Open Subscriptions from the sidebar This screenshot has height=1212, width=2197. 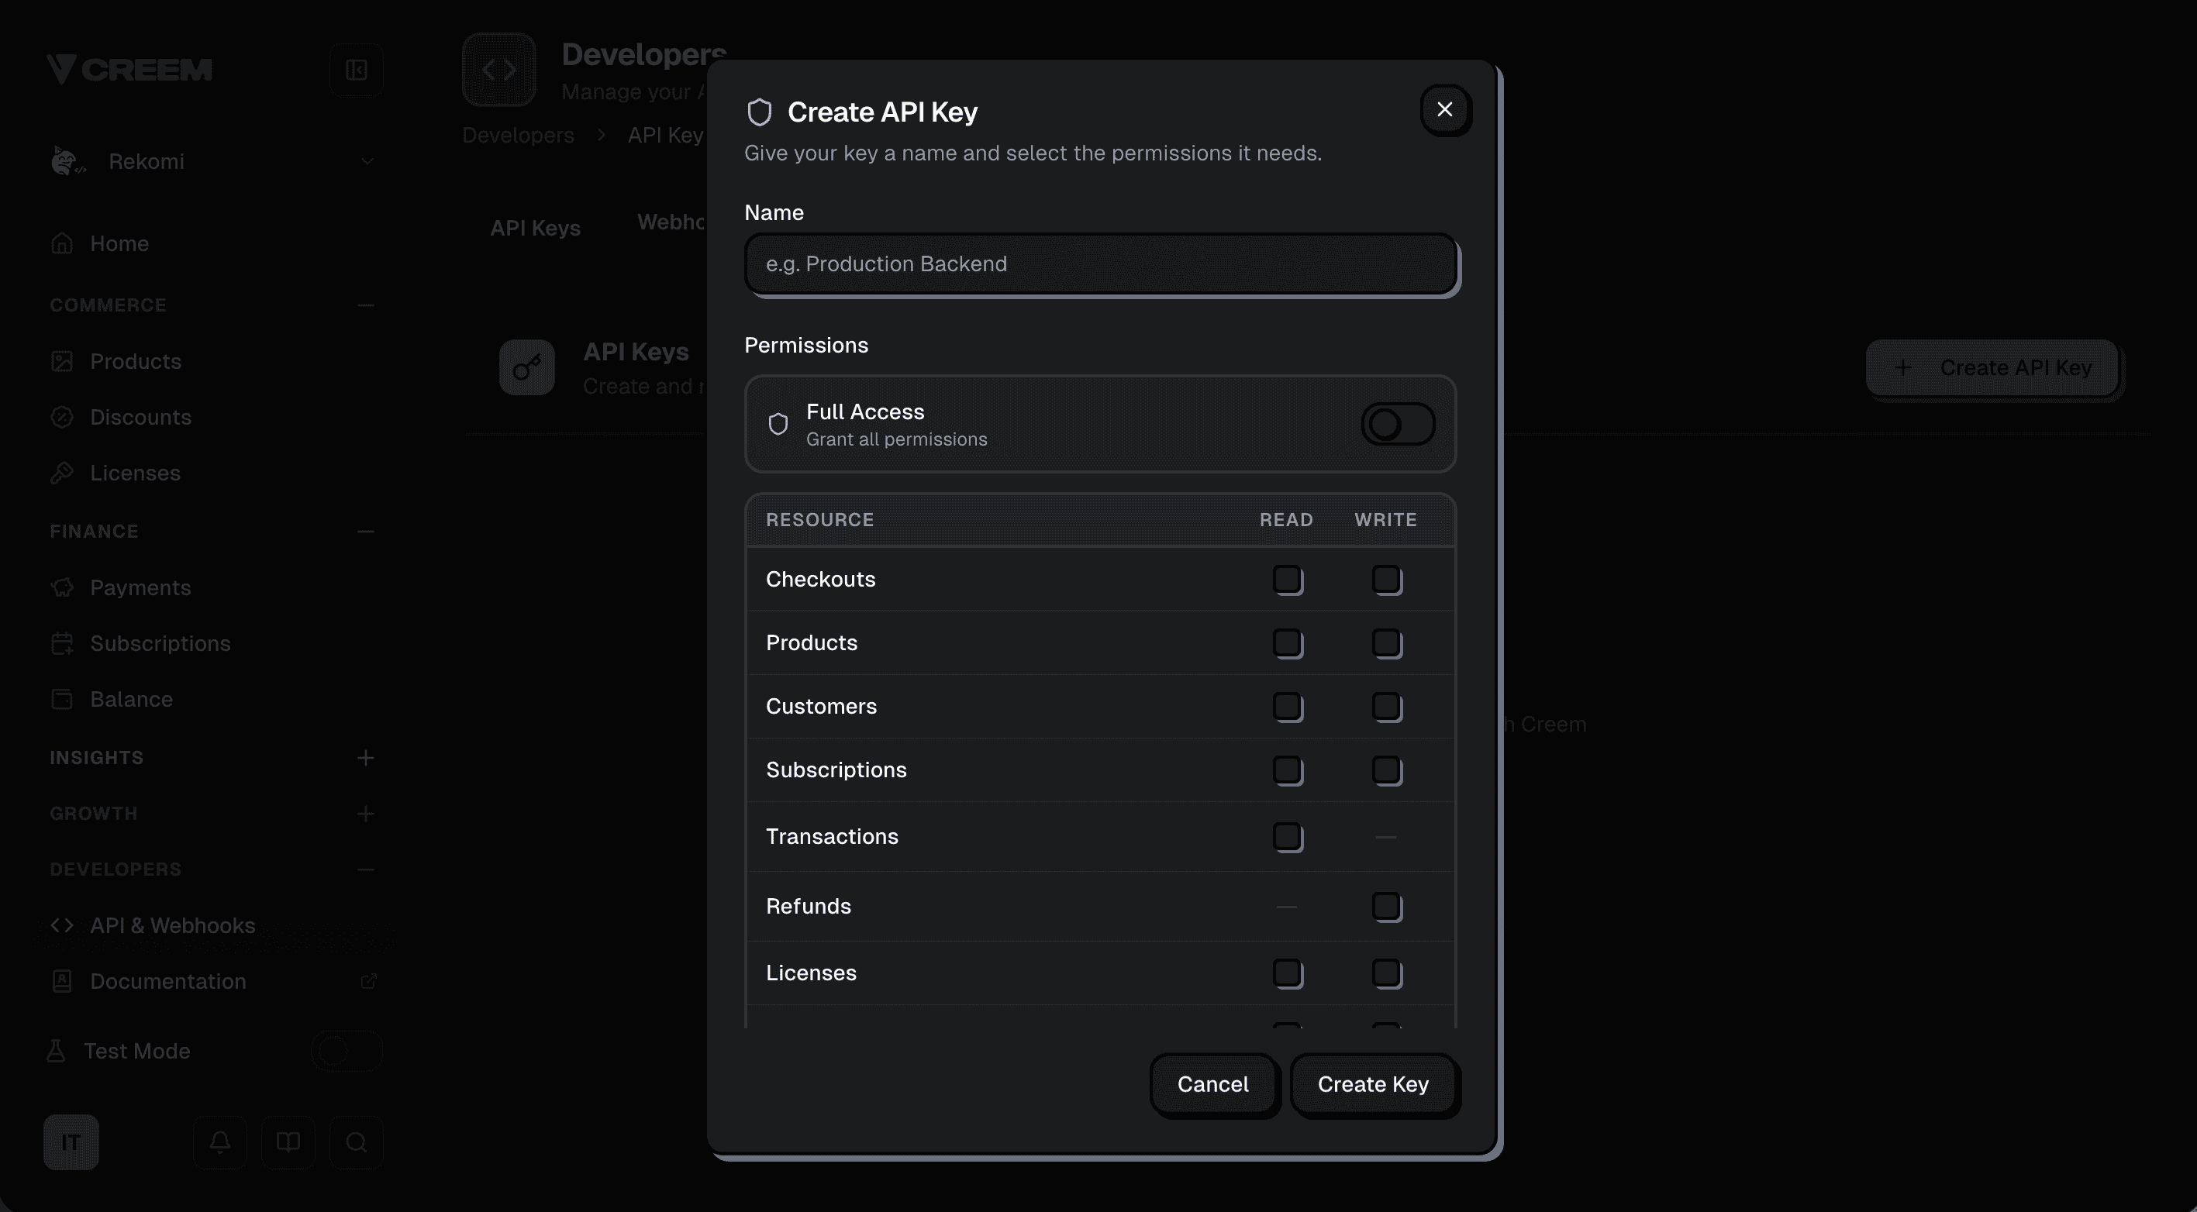point(160,643)
